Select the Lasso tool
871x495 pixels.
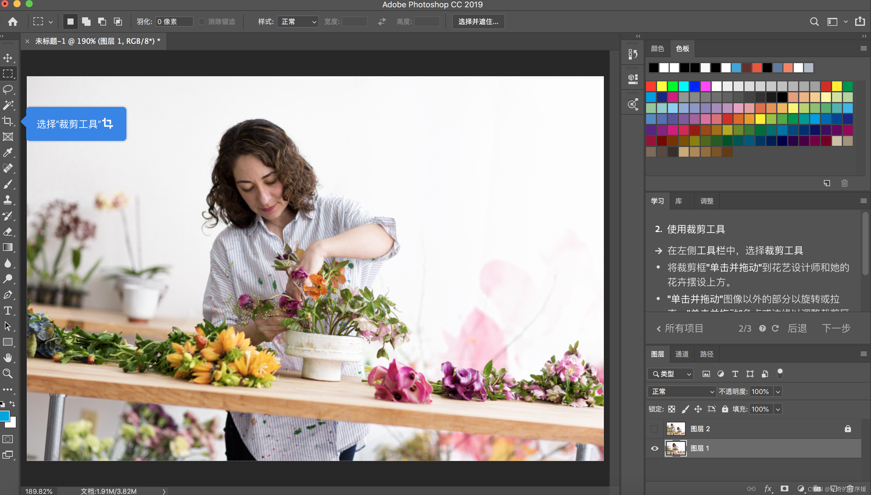(8, 89)
